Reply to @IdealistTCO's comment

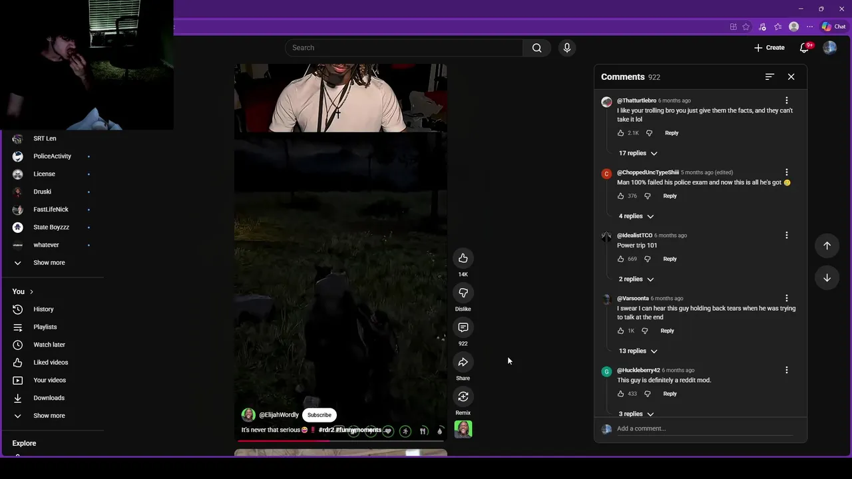(x=670, y=259)
